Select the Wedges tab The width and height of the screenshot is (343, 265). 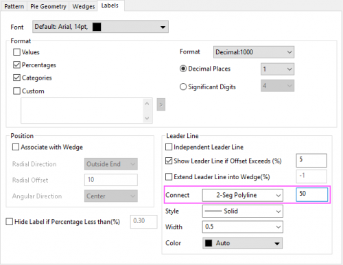click(x=84, y=6)
